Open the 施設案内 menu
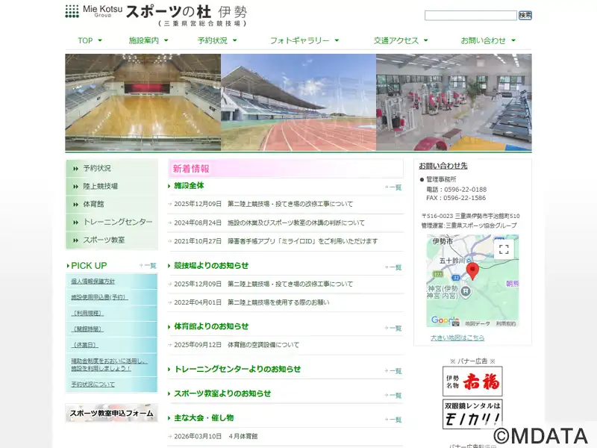The height and width of the screenshot is (448, 597). [x=143, y=40]
